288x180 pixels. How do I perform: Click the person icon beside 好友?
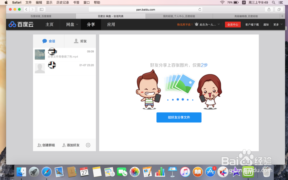click(x=75, y=40)
